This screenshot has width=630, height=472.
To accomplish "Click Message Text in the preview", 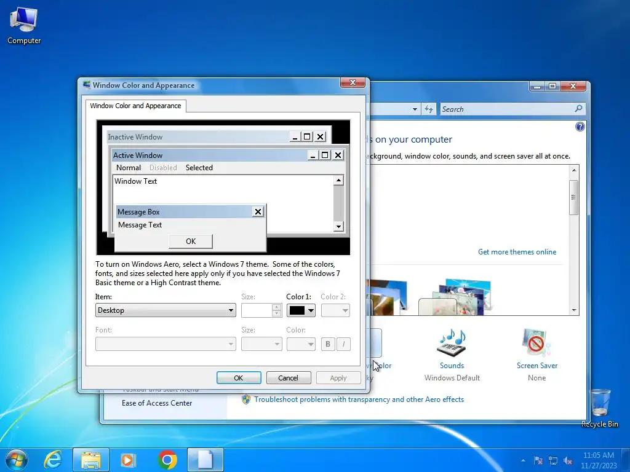I will (140, 225).
